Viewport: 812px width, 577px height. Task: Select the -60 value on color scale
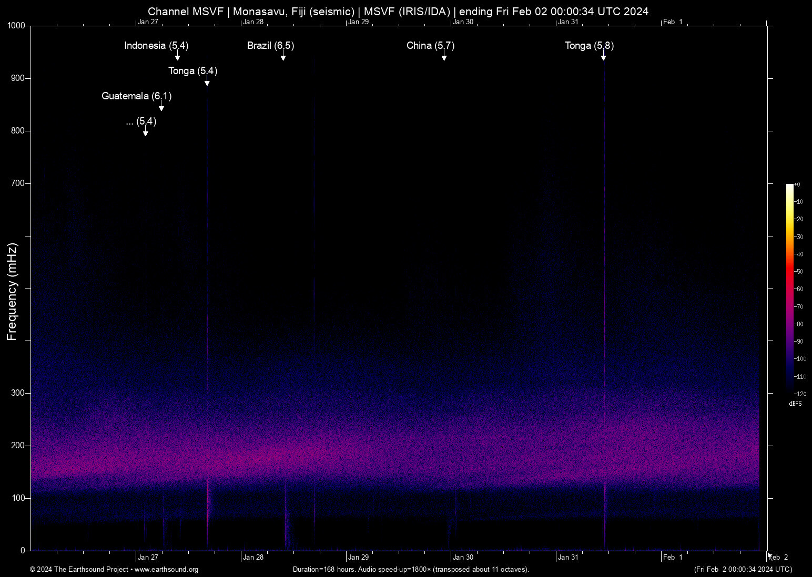click(799, 289)
